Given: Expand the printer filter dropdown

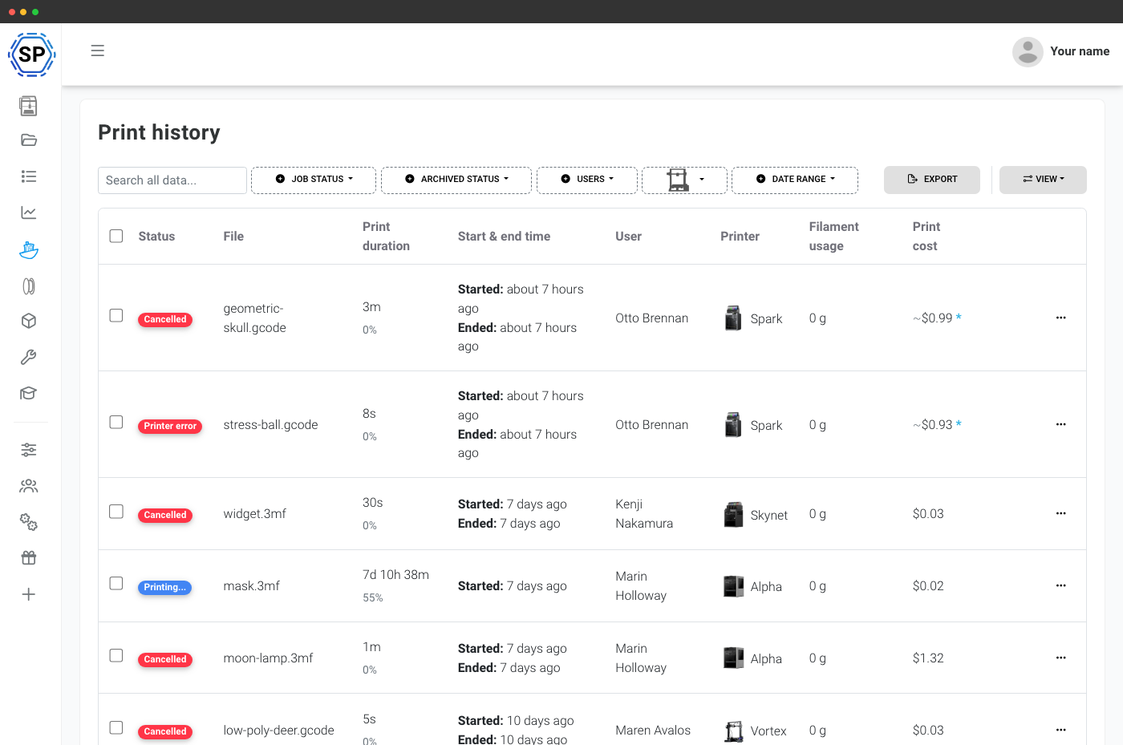Looking at the screenshot, I should (684, 180).
